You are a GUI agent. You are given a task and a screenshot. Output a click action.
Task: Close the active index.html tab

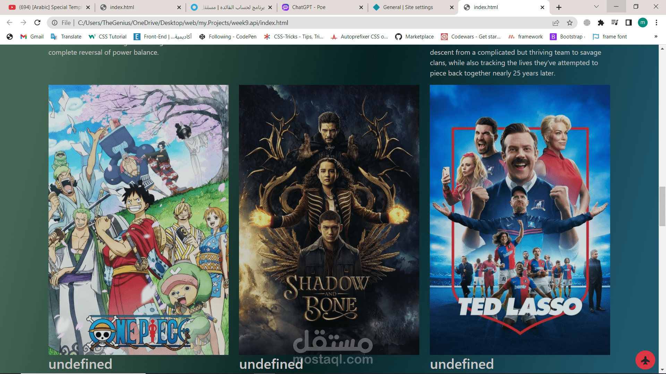pyautogui.click(x=543, y=7)
